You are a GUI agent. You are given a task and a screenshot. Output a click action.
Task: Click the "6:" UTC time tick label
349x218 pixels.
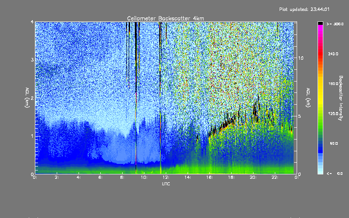[x=100, y=177]
